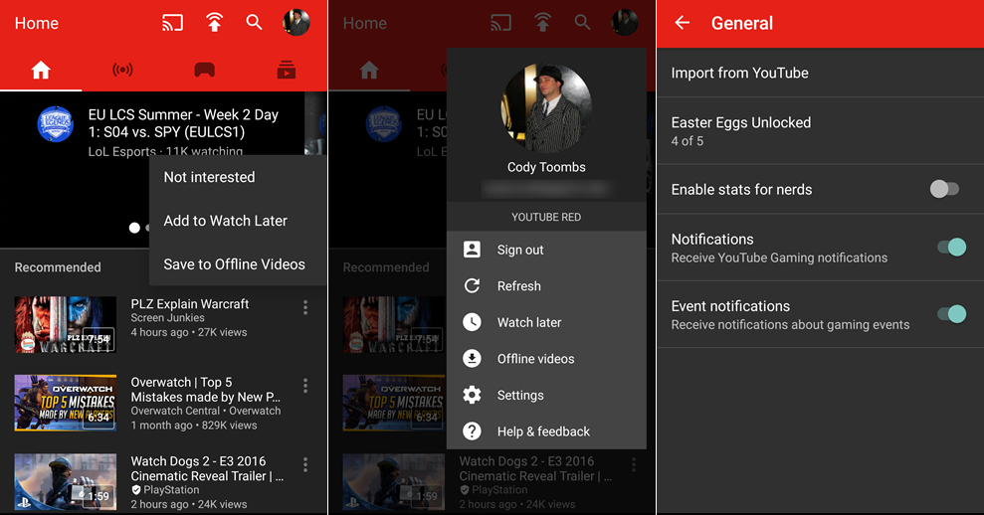984x515 pixels.
Task: Tap the Watch later clock icon
Action: pos(472,322)
